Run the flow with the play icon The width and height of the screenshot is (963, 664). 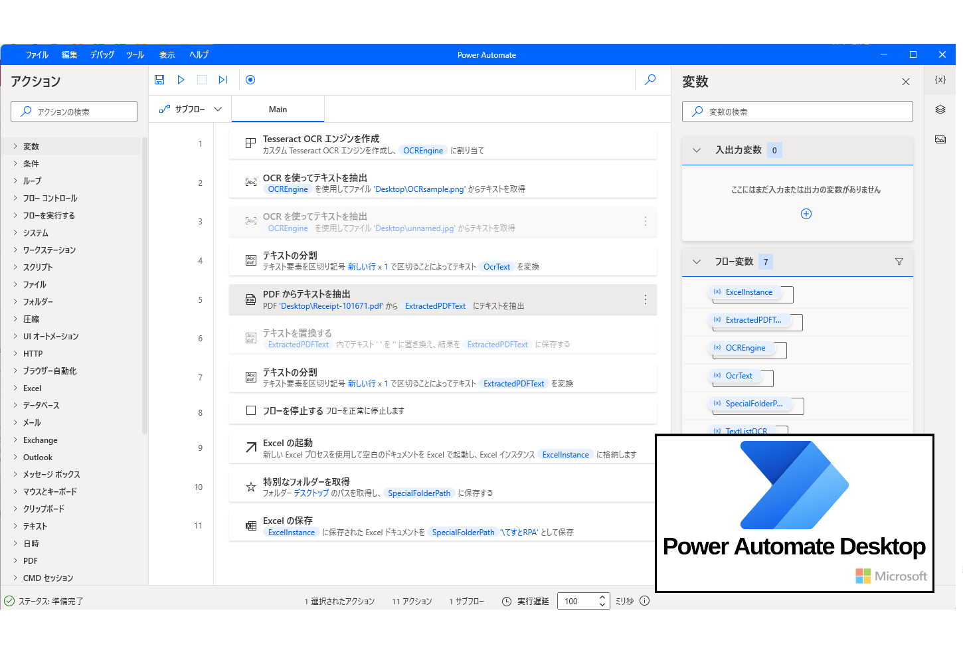click(x=181, y=80)
